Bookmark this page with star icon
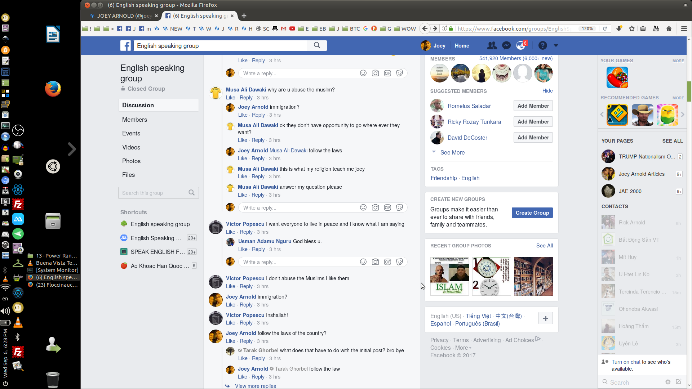The image size is (692, 389). tap(631, 29)
